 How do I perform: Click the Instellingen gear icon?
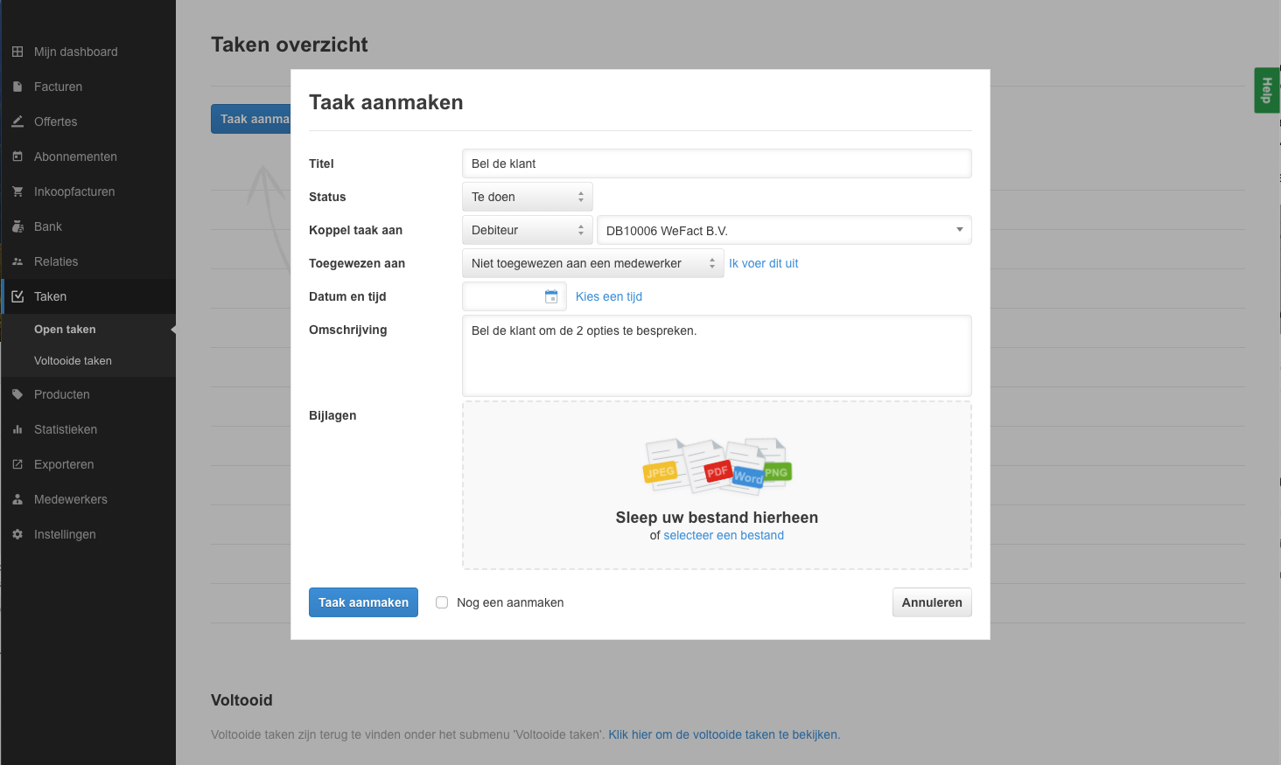(17, 534)
